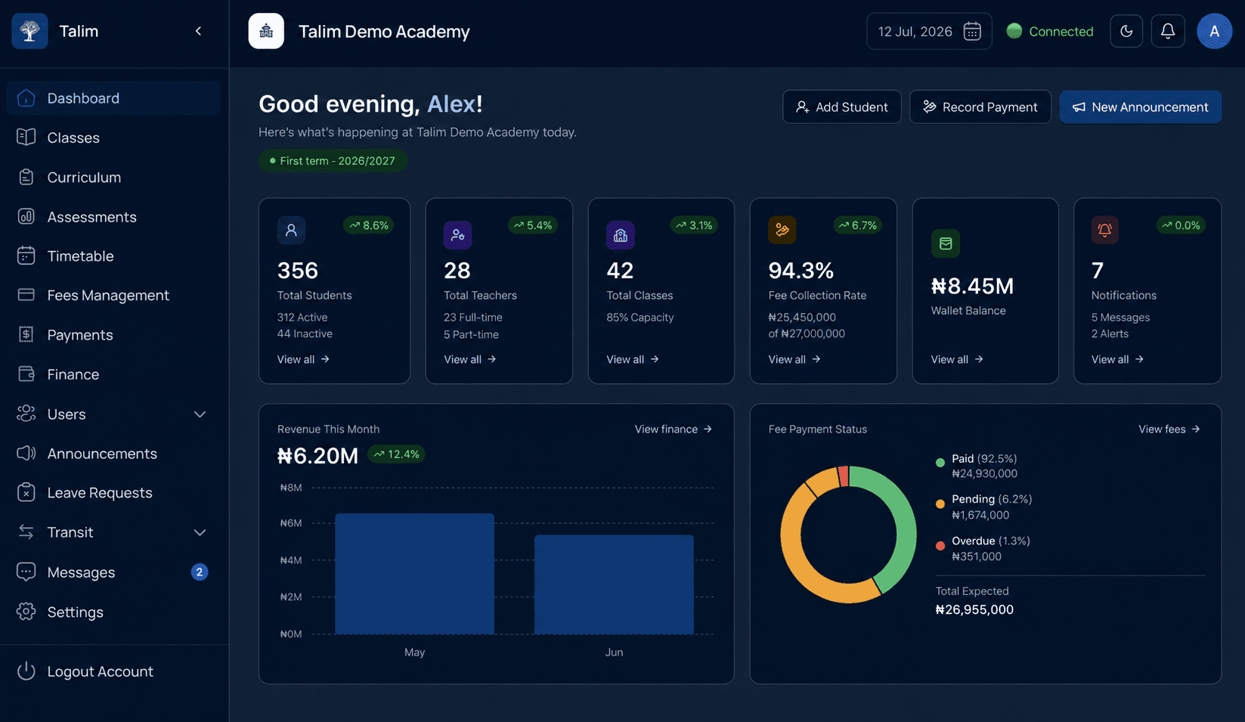
Task: Click the Jun revenue bar
Action: (x=614, y=584)
